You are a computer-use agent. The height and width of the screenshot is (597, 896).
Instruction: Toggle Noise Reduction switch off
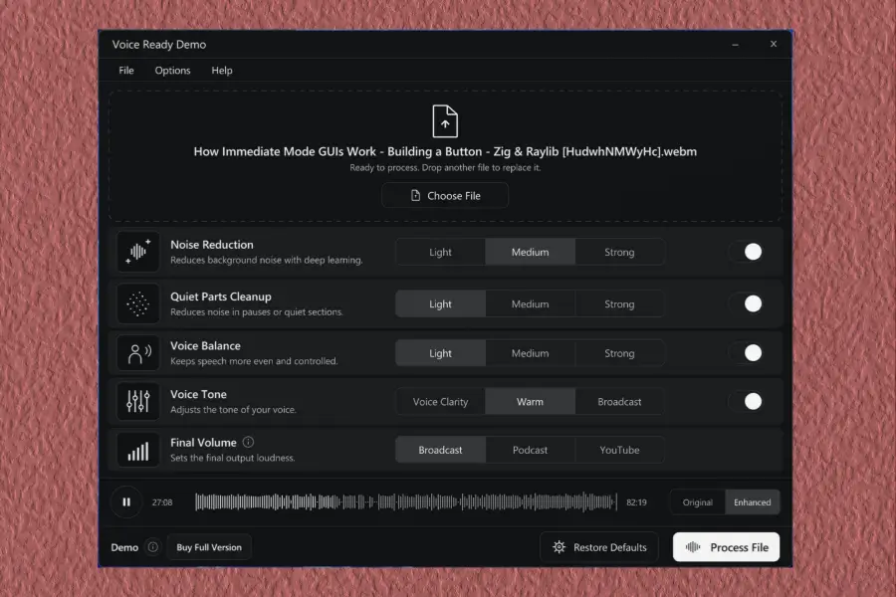point(748,252)
